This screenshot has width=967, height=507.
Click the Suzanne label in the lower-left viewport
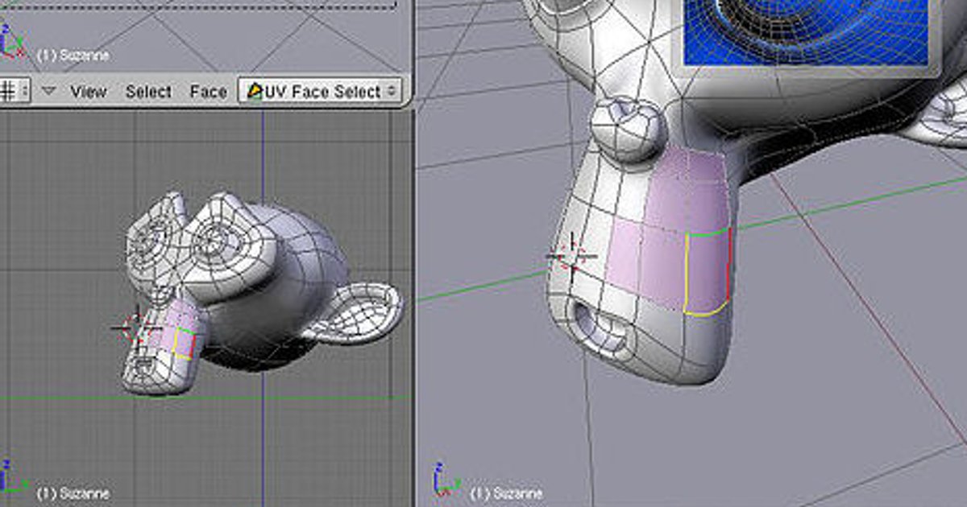[73, 493]
